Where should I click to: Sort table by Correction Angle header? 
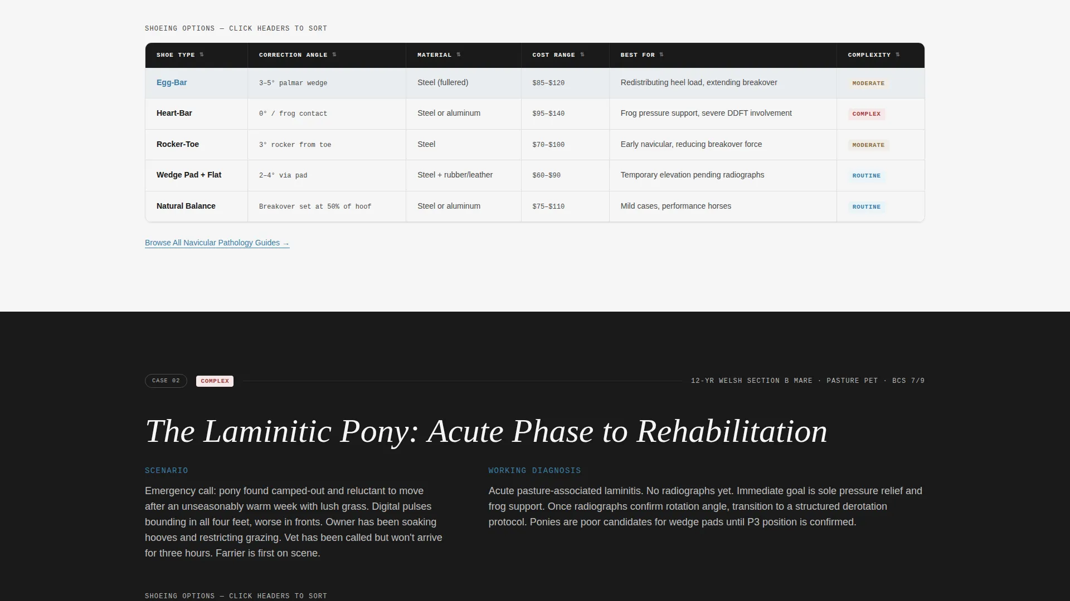tap(327, 55)
